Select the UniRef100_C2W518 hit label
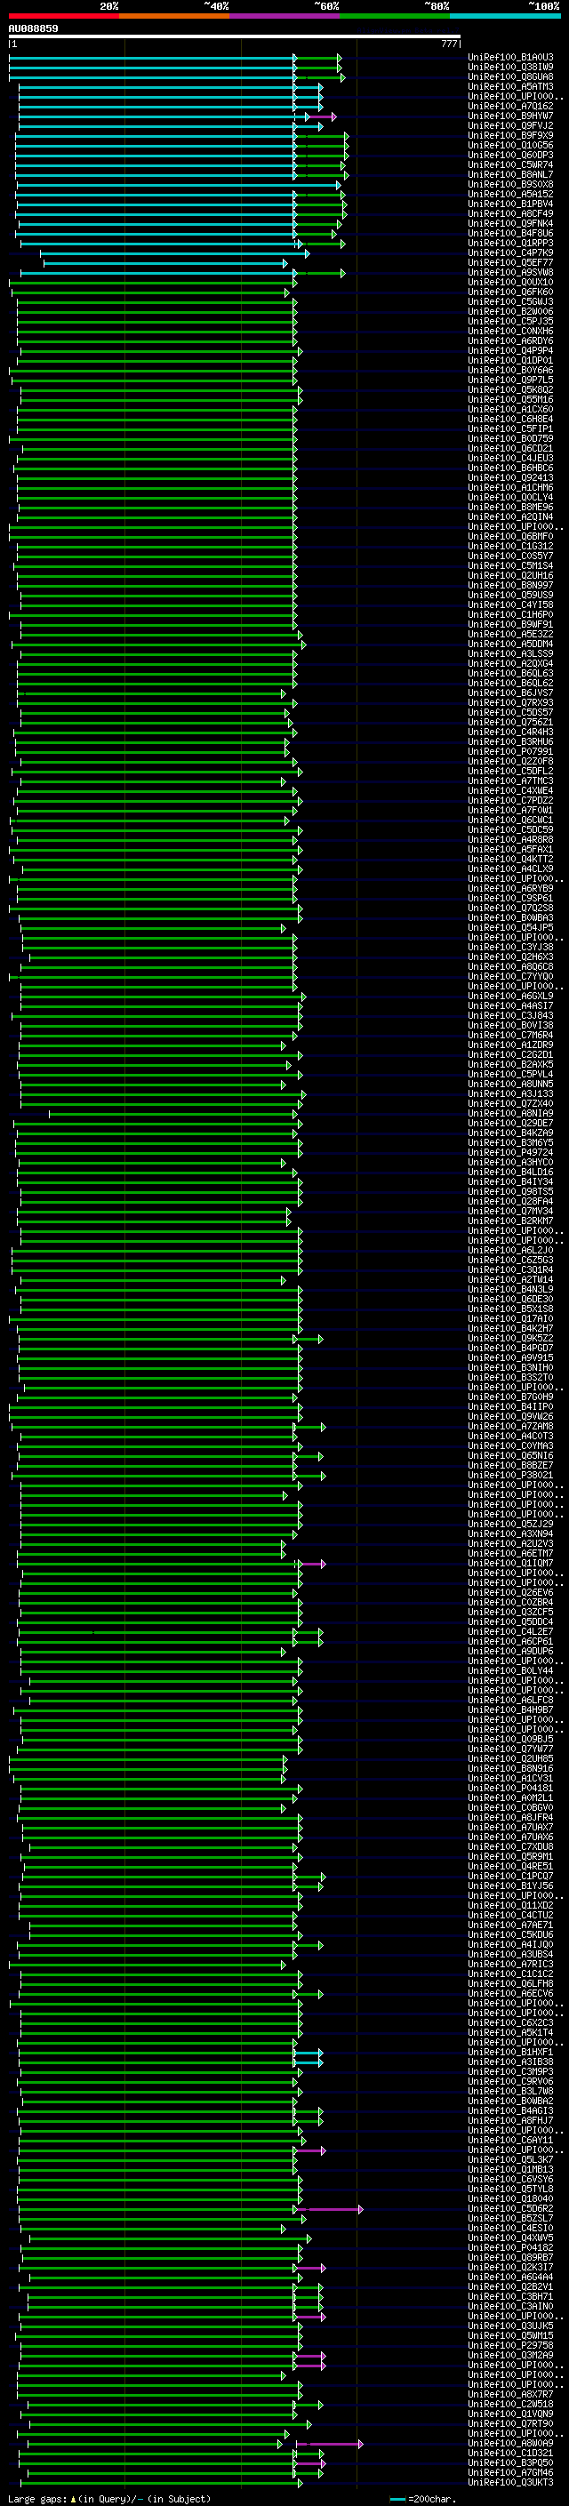Image resolution: width=569 pixels, height=2506 pixels. click(510, 2404)
